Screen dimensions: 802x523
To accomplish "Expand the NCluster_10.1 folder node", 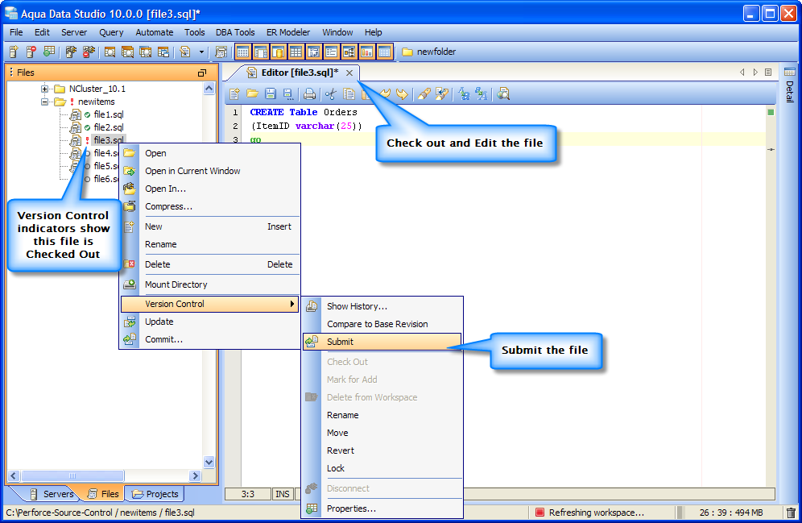I will pyautogui.click(x=45, y=89).
